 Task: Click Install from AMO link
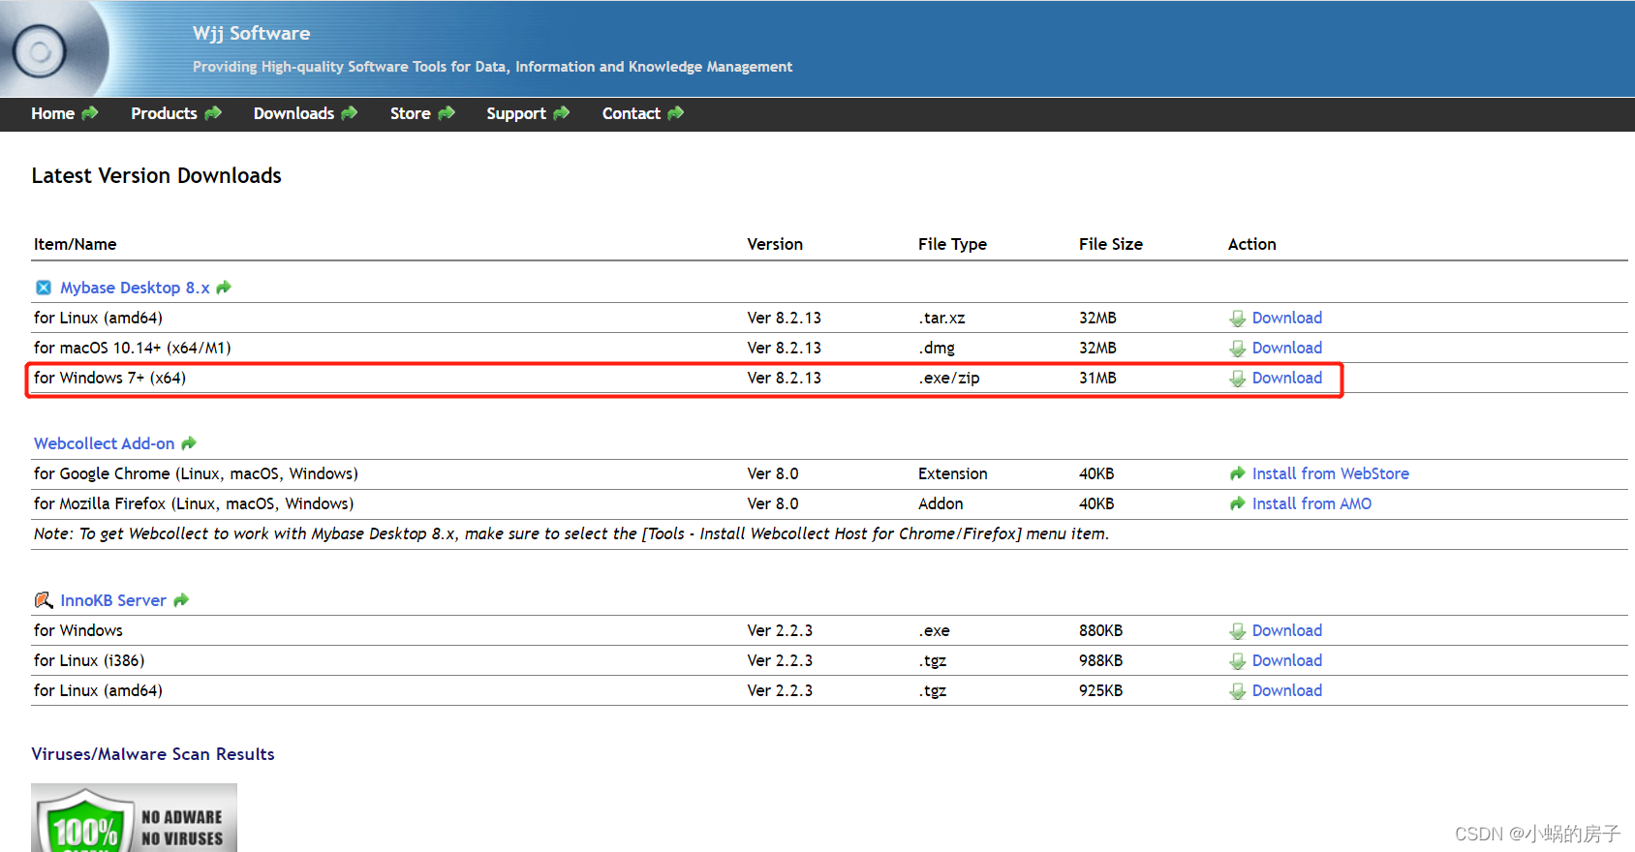1311,503
